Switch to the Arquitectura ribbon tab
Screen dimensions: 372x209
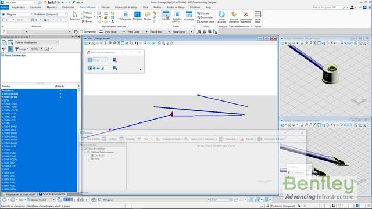coord(18,8)
